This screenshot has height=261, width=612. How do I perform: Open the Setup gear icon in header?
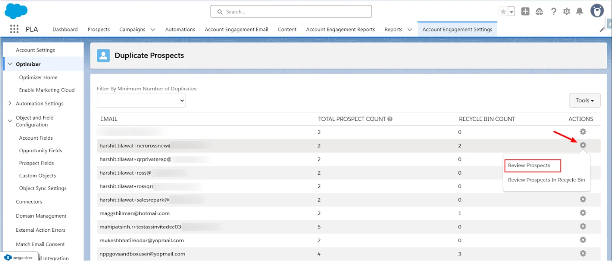pos(567,12)
